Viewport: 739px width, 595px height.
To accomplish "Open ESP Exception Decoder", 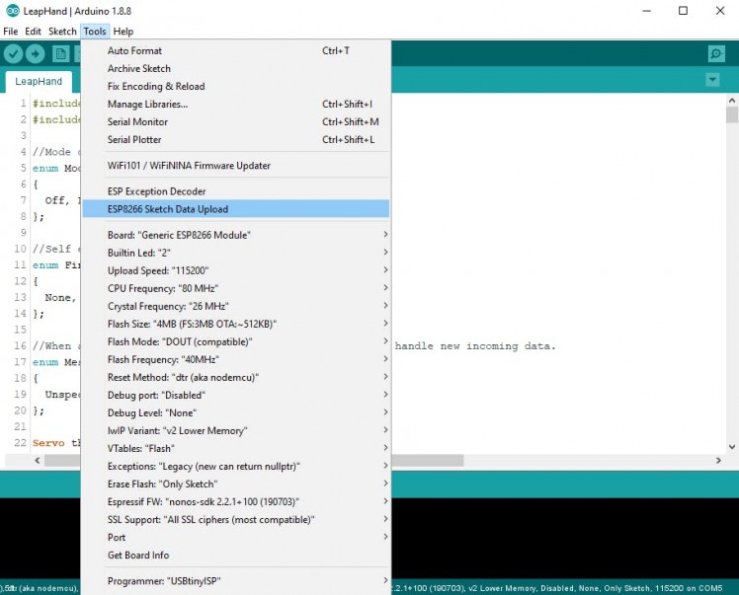I will click(236, 191).
